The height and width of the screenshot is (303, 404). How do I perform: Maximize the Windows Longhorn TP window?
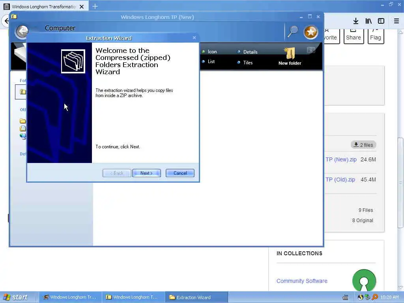310,17
